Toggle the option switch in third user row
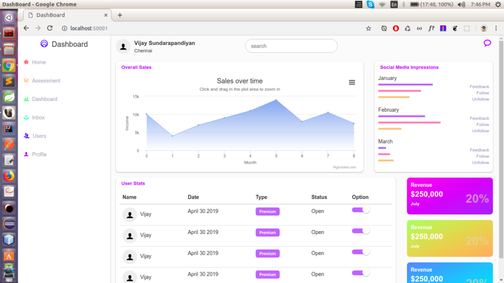The image size is (504, 283). pyautogui.click(x=360, y=252)
